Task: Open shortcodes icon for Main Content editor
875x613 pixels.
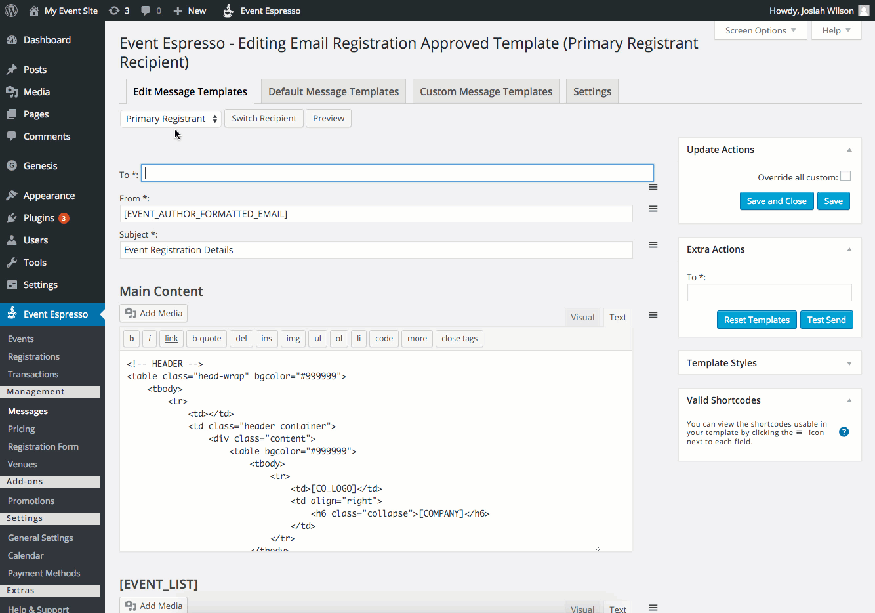Action: pos(653,315)
